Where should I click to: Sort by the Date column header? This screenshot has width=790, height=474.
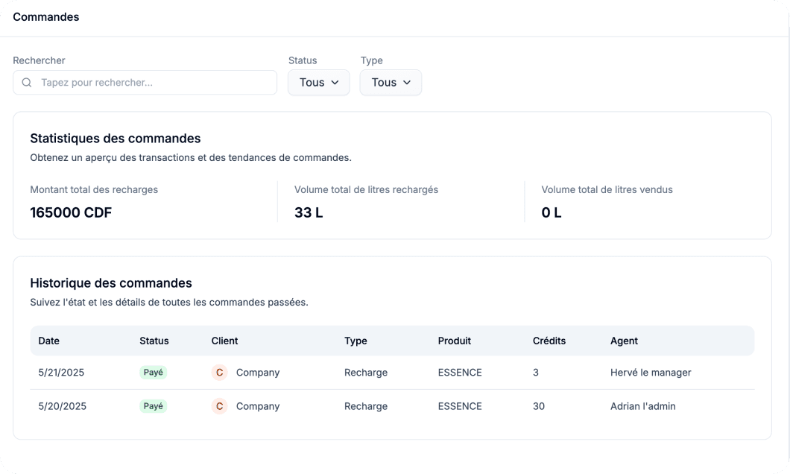[x=48, y=341]
